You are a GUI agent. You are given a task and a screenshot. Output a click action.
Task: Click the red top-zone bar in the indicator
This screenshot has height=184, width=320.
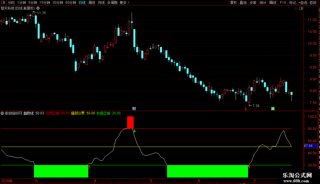point(131,122)
